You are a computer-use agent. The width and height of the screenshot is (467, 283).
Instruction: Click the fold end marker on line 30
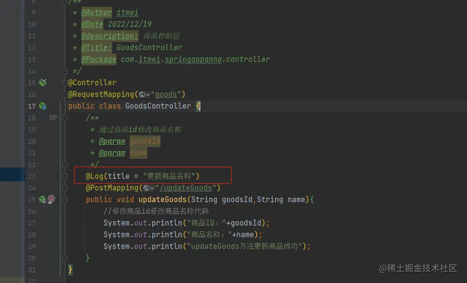pos(65,258)
